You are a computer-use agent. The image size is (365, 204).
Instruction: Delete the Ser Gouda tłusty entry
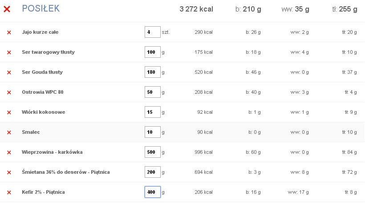tap(9, 72)
